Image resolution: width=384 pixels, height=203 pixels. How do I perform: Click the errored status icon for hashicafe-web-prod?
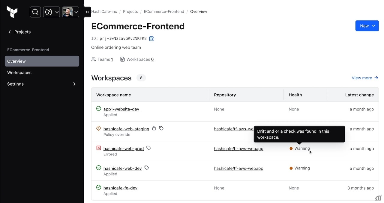(x=98, y=148)
